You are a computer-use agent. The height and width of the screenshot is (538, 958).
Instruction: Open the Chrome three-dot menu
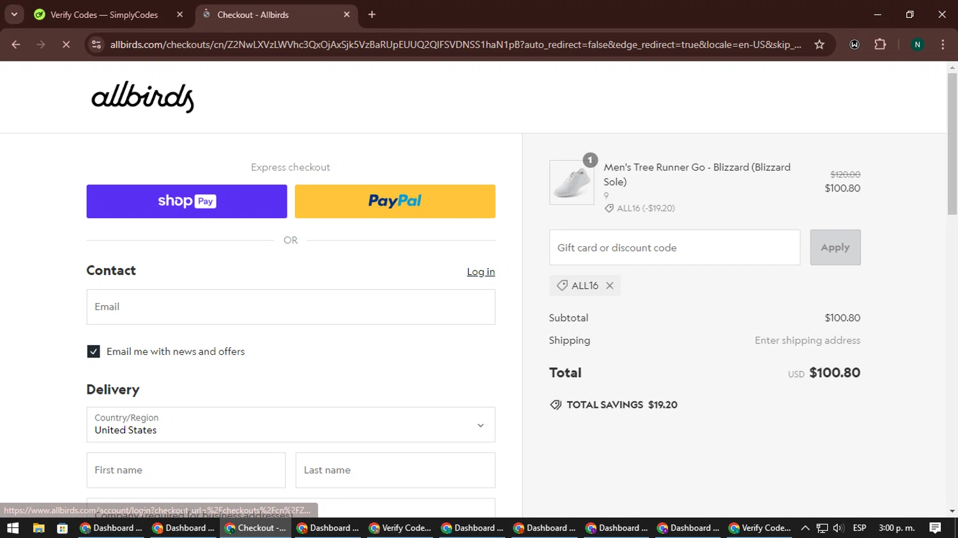943,45
